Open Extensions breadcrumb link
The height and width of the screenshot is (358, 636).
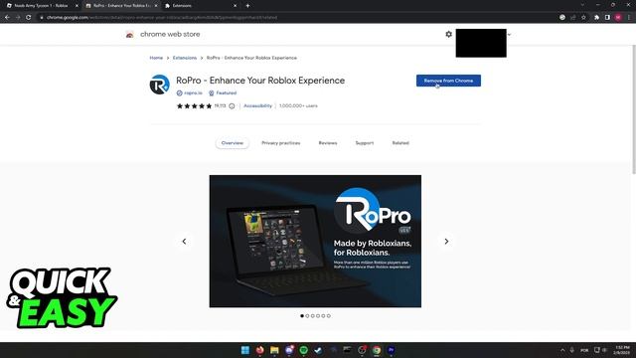click(x=185, y=58)
